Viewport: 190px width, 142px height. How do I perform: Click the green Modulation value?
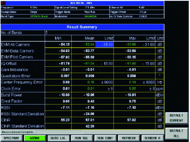pos(90,16)
